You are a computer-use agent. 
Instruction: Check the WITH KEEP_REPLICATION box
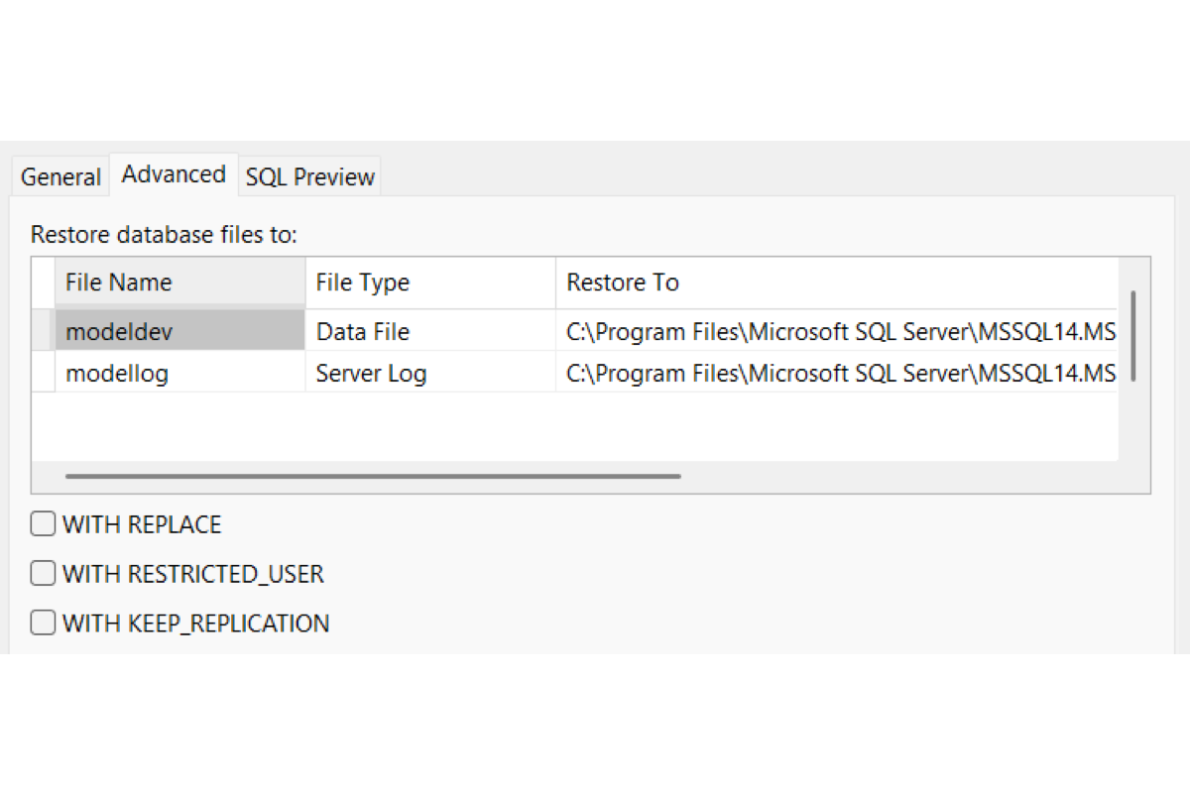tap(43, 623)
